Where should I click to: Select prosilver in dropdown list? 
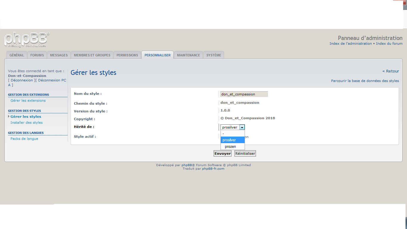233,140
